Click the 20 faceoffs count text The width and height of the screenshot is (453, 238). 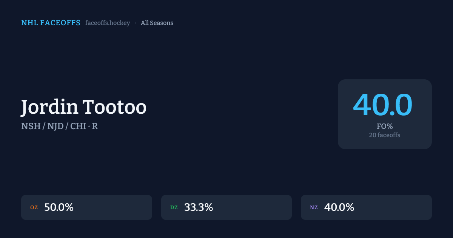point(385,135)
